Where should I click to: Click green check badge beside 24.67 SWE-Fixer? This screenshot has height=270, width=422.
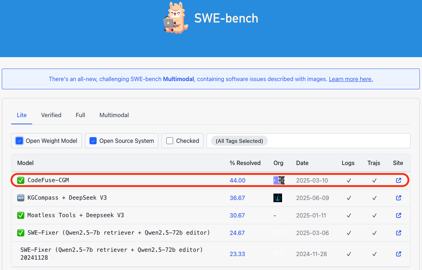pos(21,232)
